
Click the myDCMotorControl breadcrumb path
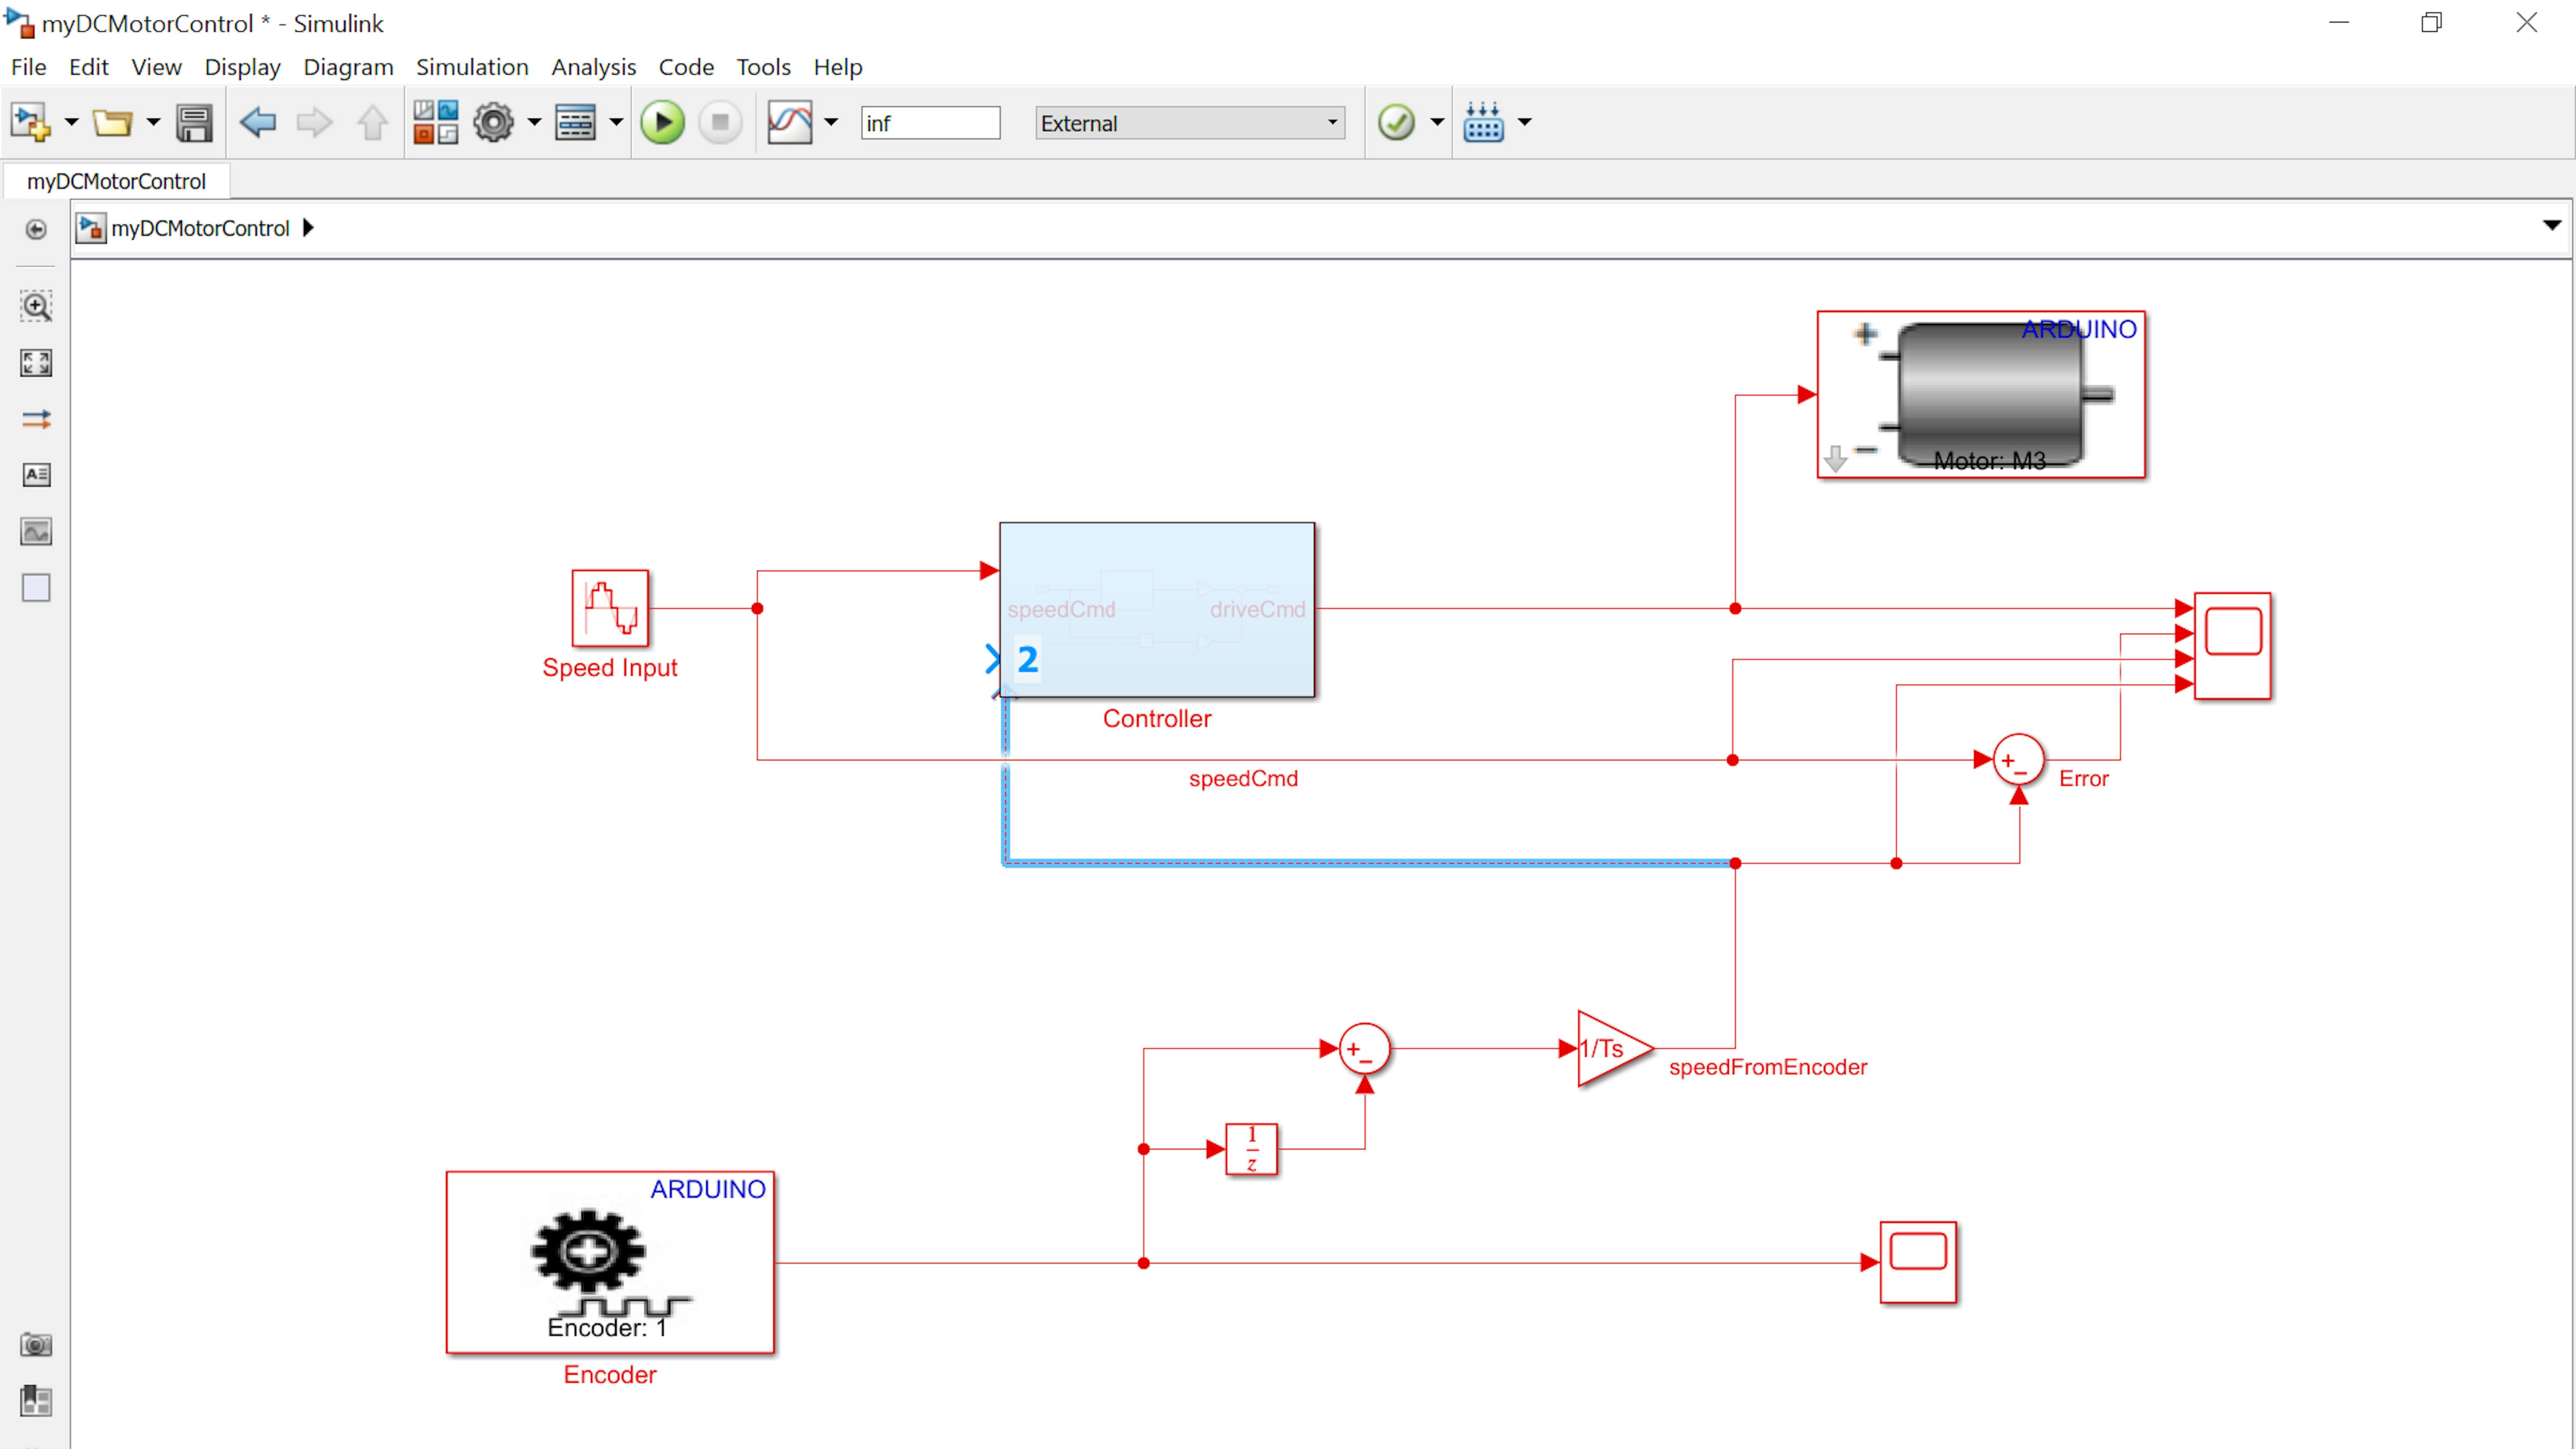tap(200, 228)
